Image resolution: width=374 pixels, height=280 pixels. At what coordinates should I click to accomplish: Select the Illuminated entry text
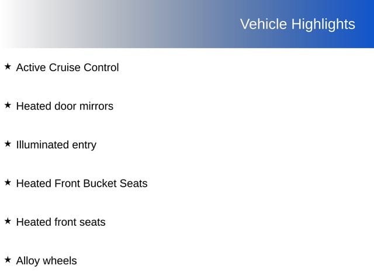[56, 145]
